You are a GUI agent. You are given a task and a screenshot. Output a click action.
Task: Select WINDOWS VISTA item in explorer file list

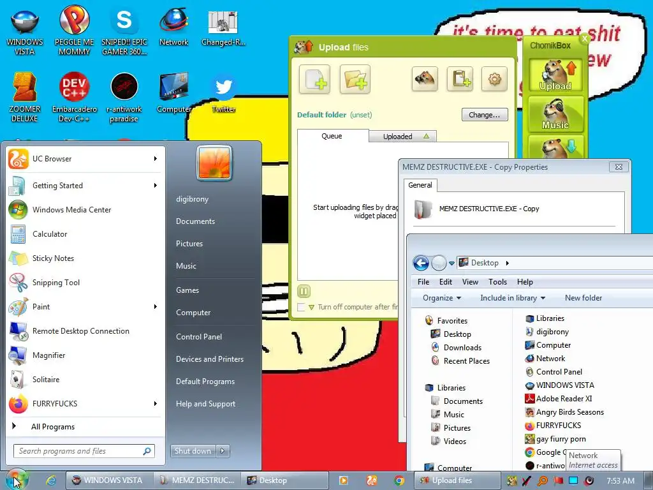coord(560,385)
